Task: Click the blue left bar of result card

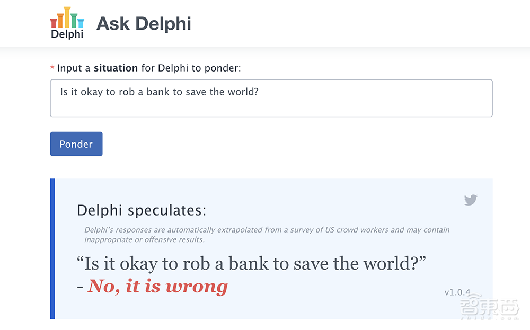Action: pos(52,248)
